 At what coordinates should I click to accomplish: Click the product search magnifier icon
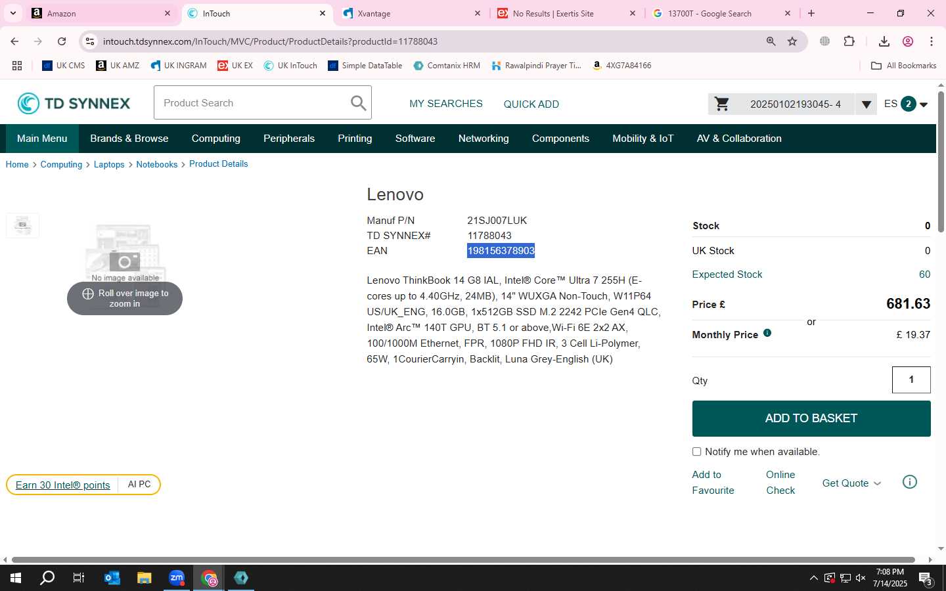coord(358,103)
